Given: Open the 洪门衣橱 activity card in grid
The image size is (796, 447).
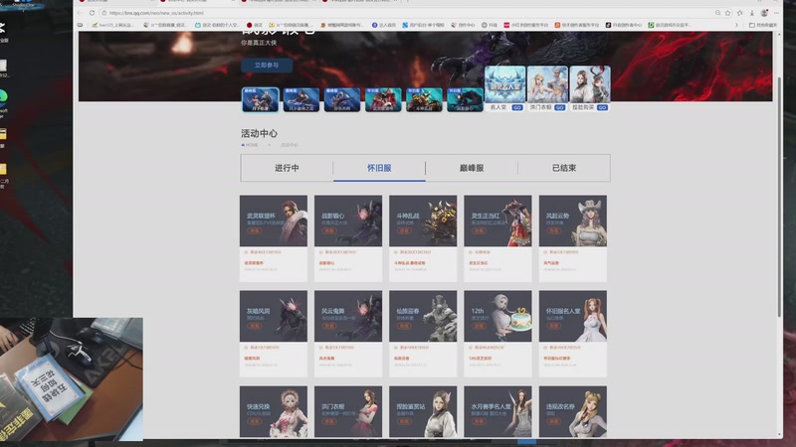Looking at the screenshot, I should (x=347, y=411).
